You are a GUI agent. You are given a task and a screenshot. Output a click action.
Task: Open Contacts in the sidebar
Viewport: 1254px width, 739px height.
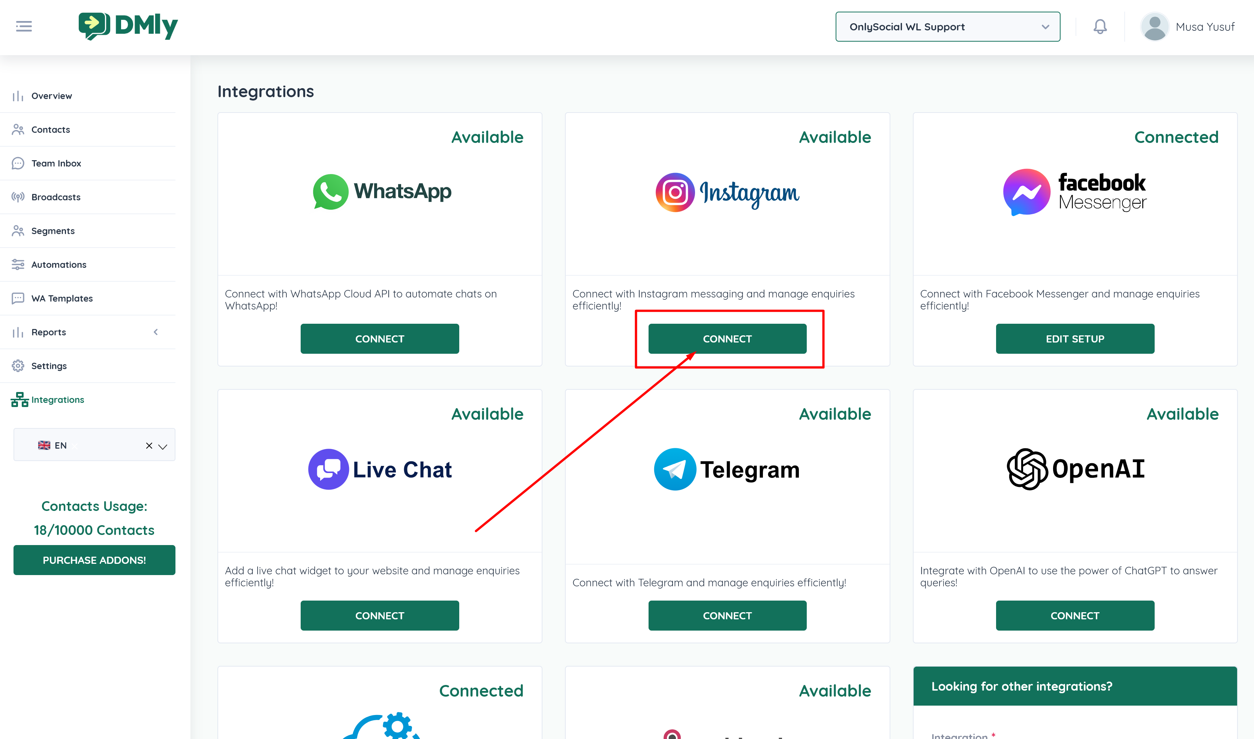click(x=50, y=129)
